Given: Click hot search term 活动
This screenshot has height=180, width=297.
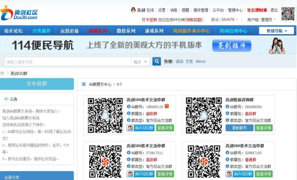Looking at the screenshot, I should point(179,61).
